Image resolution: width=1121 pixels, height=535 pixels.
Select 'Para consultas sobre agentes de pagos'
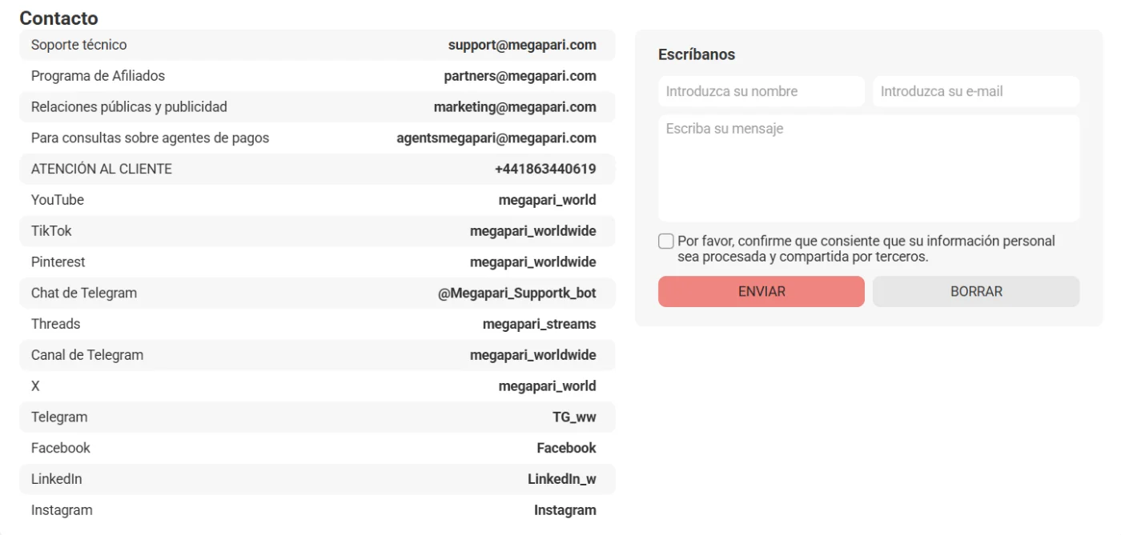[150, 138]
